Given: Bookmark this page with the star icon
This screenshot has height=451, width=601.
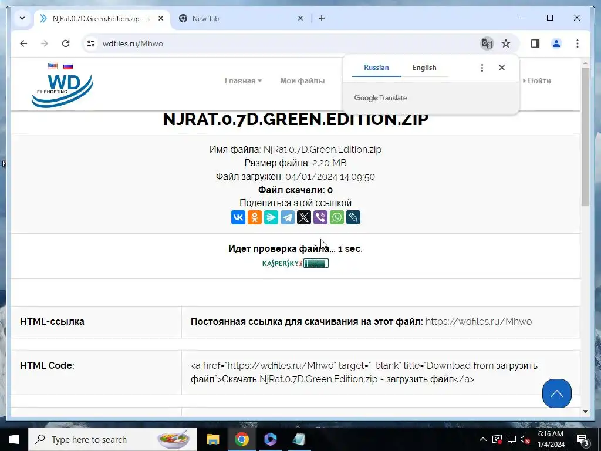Looking at the screenshot, I should 506,43.
